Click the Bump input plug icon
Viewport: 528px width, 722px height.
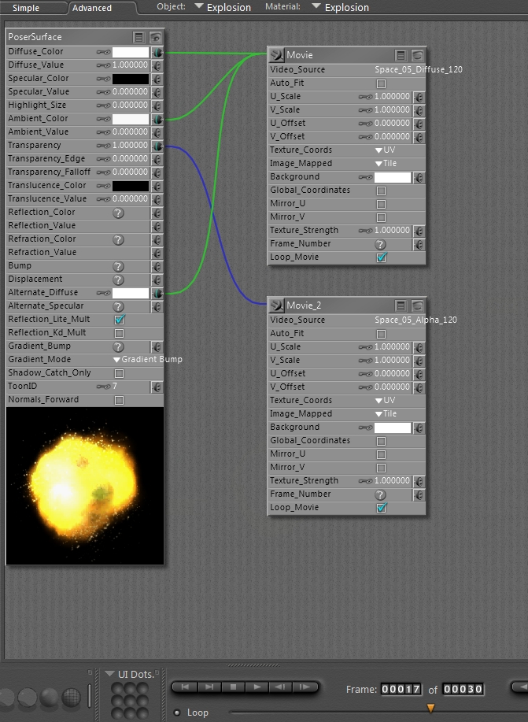pyautogui.click(x=157, y=267)
